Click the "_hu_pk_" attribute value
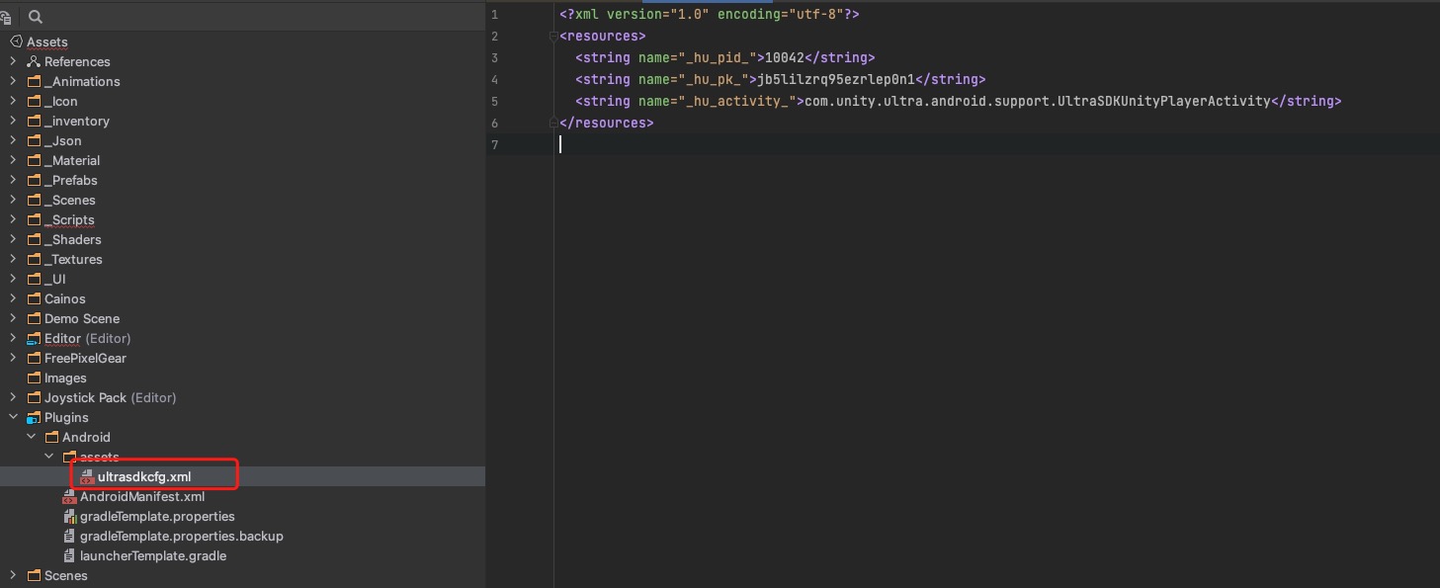The height and width of the screenshot is (588, 1440). click(713, 79)
